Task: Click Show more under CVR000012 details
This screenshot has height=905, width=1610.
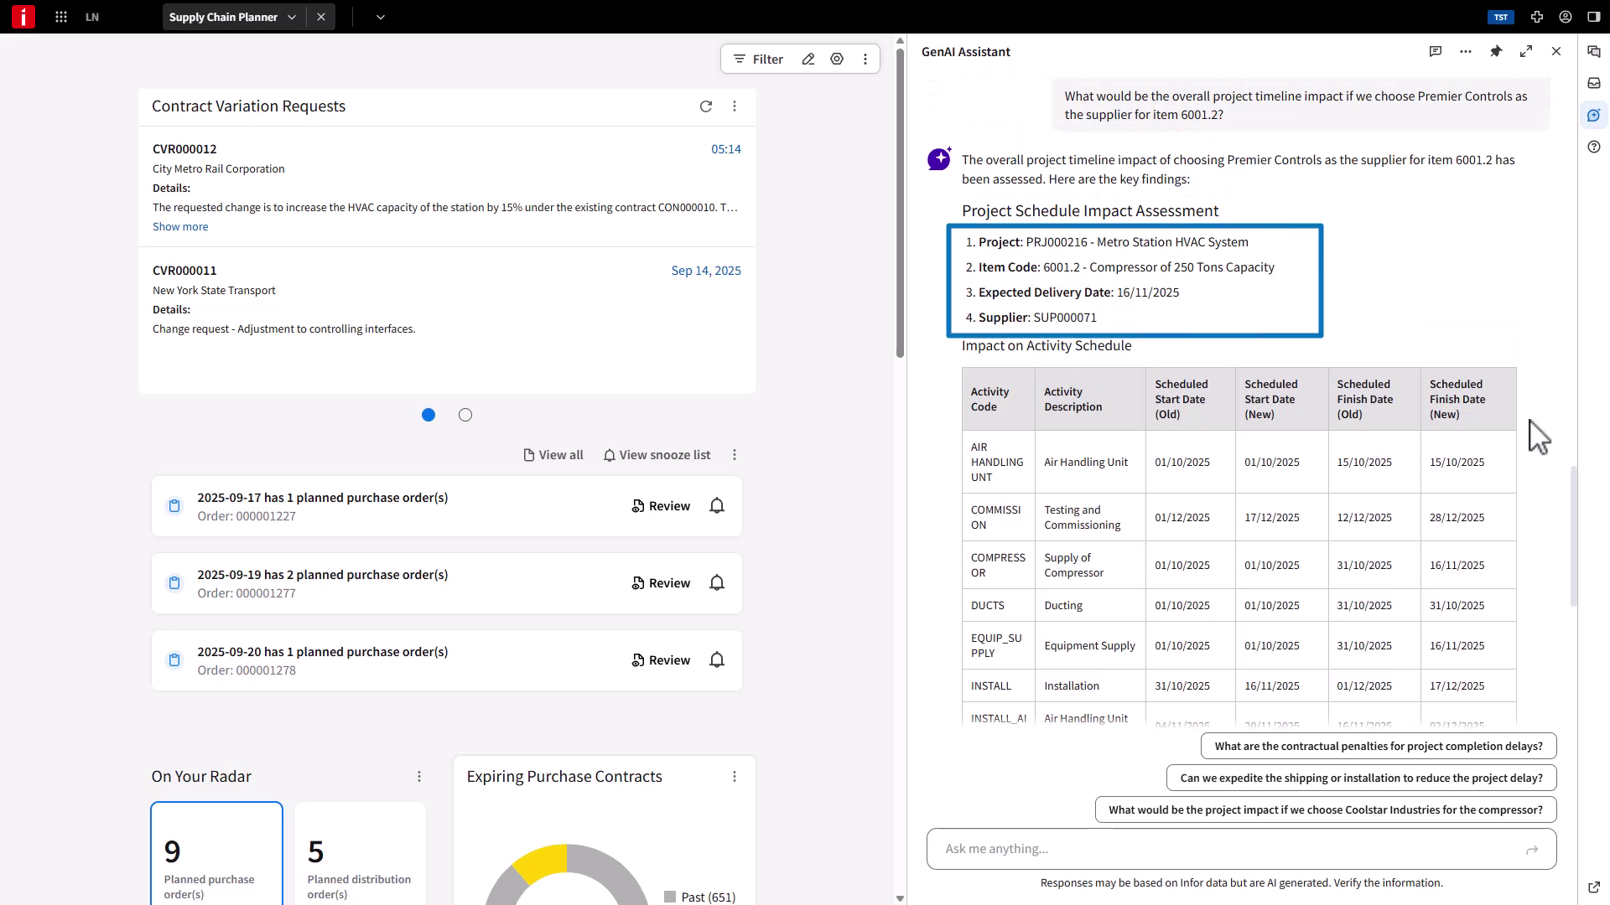Action: pos(180,226)
